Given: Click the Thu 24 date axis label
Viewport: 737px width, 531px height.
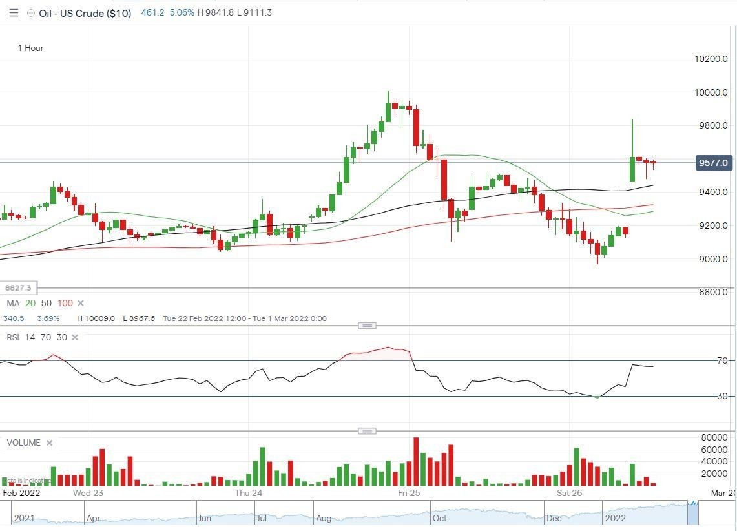Looking at the screenshot, I should point(249,493).
